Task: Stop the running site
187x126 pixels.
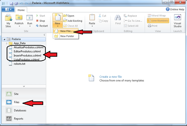Action: click(40, 21)
